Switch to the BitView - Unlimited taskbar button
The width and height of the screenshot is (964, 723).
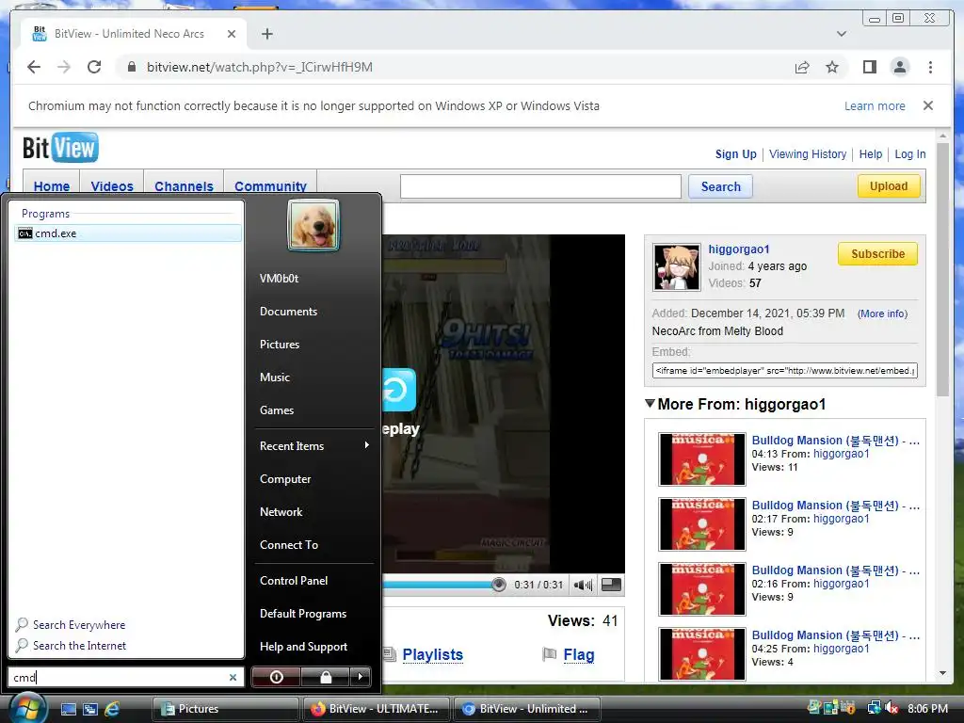click(526, 709)
